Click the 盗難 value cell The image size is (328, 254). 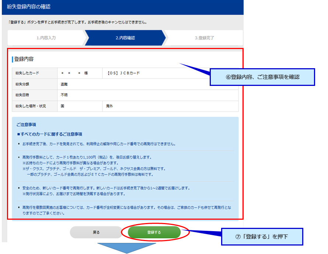coord(64,84)
